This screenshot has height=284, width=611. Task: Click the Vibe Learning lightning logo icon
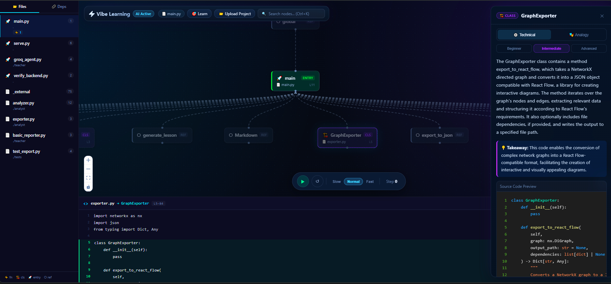tap(92, 14)
